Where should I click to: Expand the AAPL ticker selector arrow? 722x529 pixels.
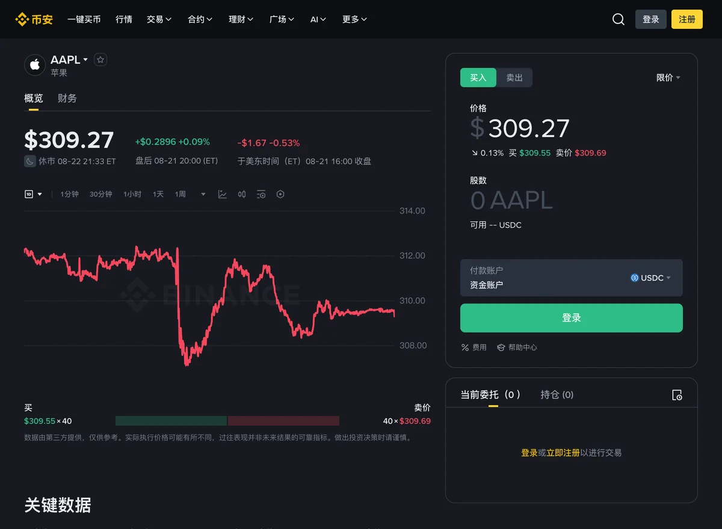pyautogui.click(x=85, y=60)
